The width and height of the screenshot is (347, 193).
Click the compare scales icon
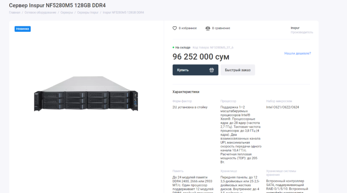[x=208, y=28]
